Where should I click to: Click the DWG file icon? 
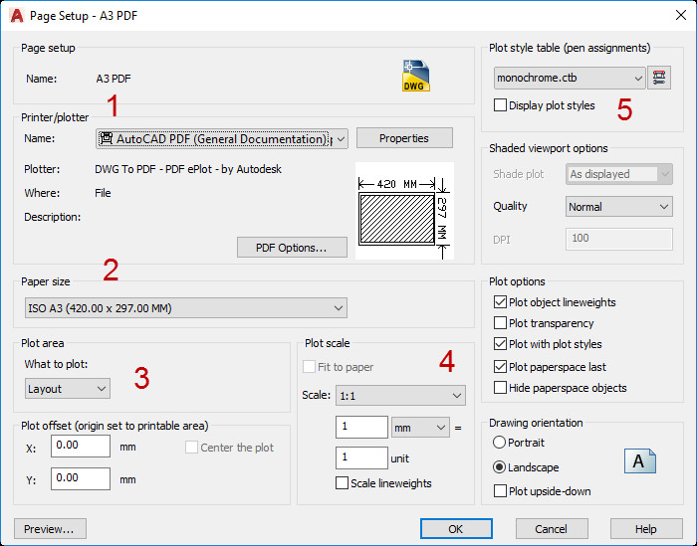[x=416, y=77]
